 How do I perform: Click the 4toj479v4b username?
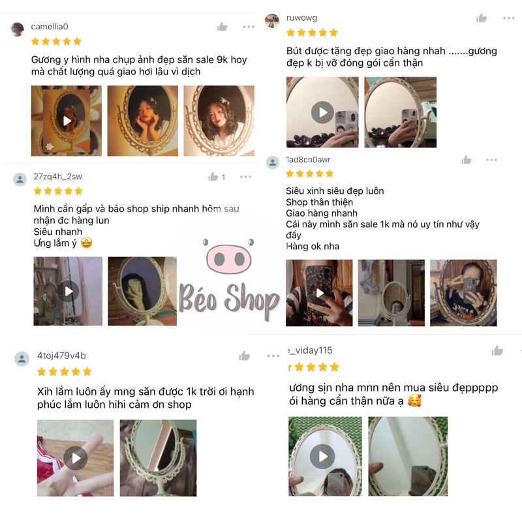pos(61,356)
